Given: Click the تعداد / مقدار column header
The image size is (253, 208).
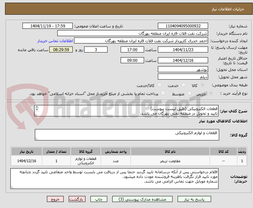Looking at the screenshot, I should click(x=56, y=151).
